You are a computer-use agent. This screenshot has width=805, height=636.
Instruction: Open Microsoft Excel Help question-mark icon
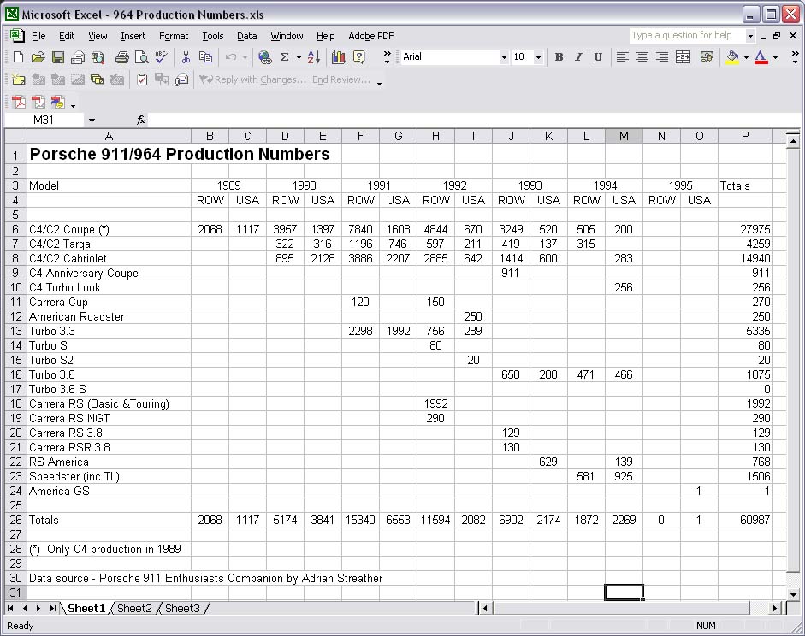358,57
